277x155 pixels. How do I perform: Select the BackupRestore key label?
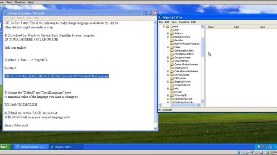(x=182, y=37)
